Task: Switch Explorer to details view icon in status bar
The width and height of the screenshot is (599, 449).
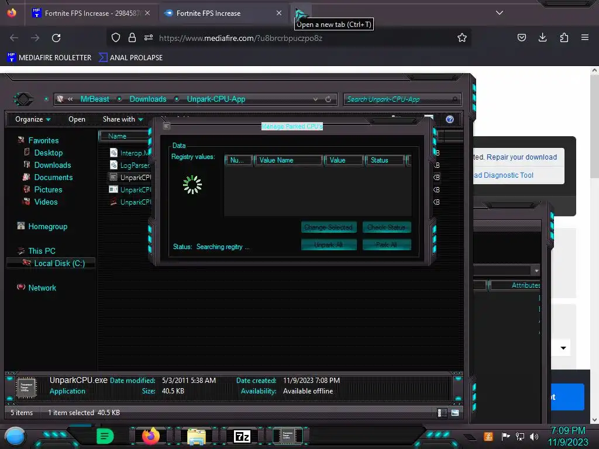Action: (x=442, y=413)
